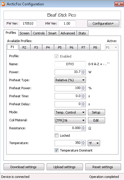Toggle the Enabled profile checkbox
This screenshot has width=124, height=180.
(56, 56)
